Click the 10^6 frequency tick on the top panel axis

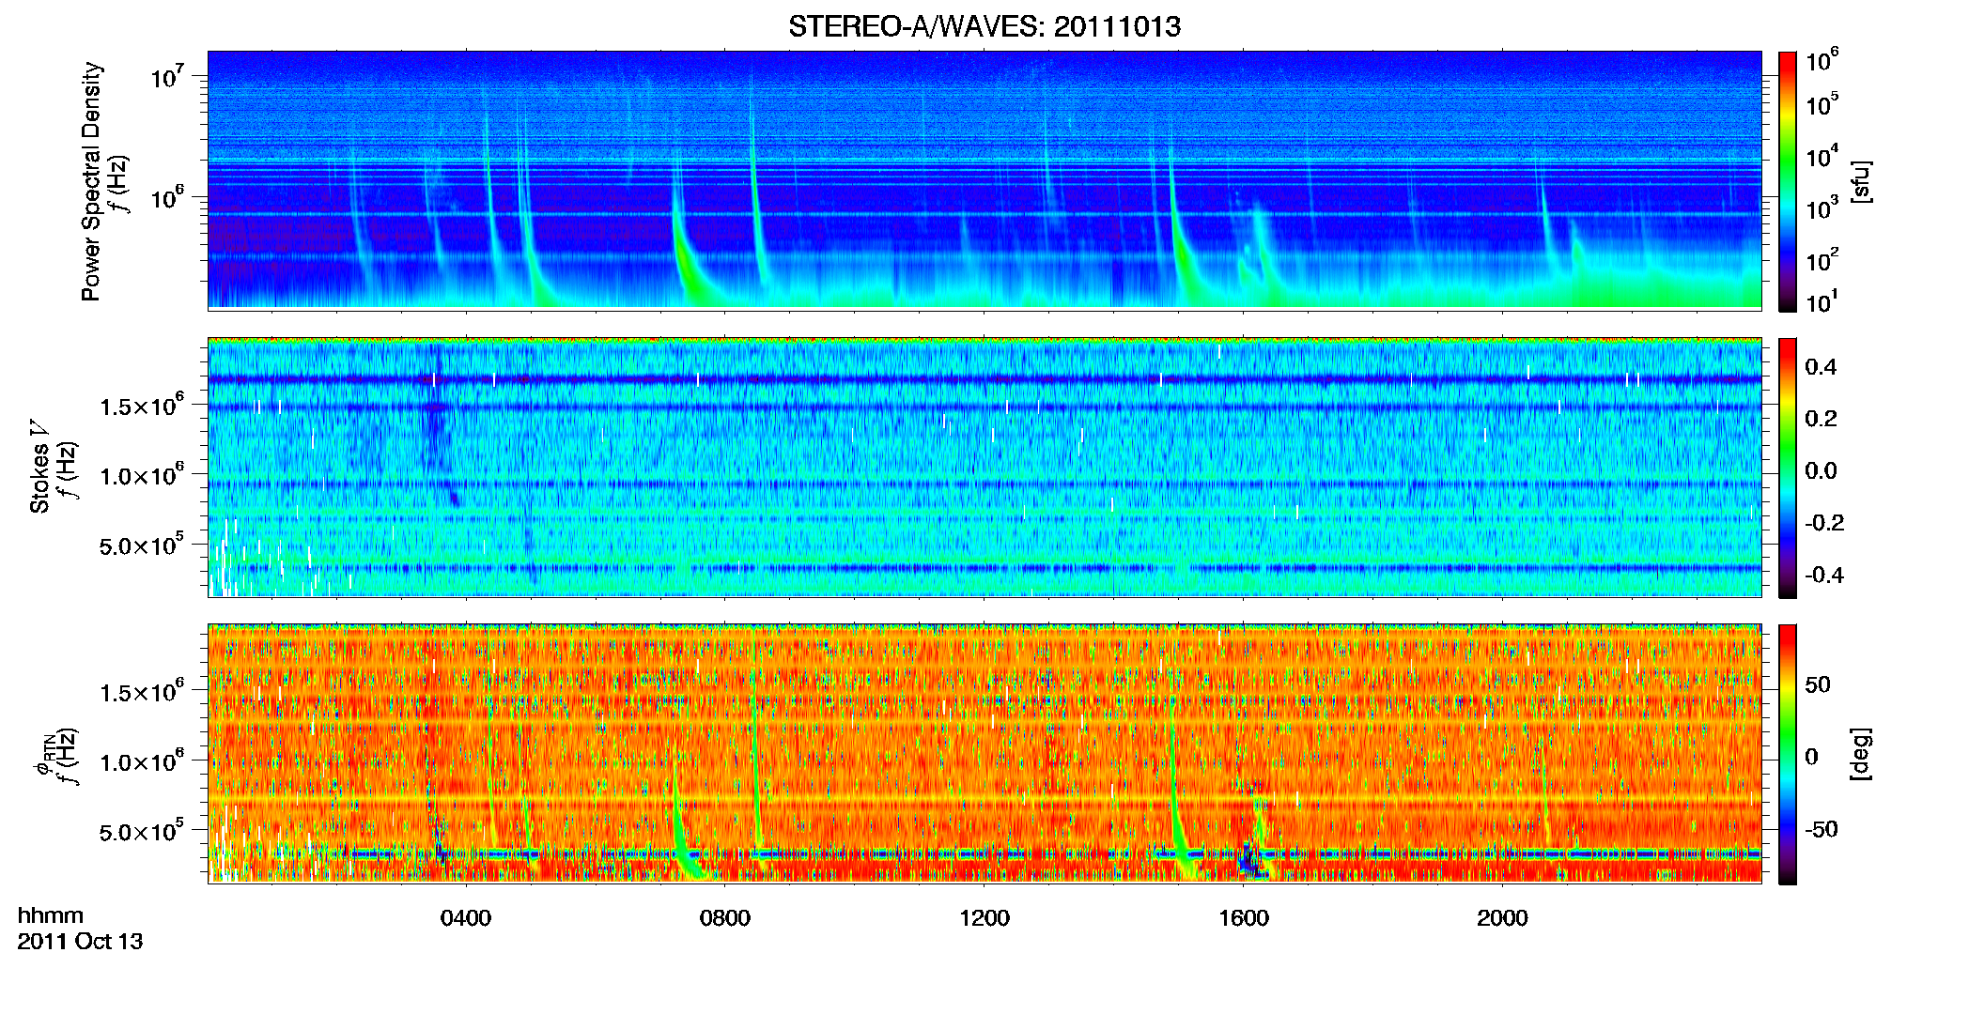[x=167, y=197]
